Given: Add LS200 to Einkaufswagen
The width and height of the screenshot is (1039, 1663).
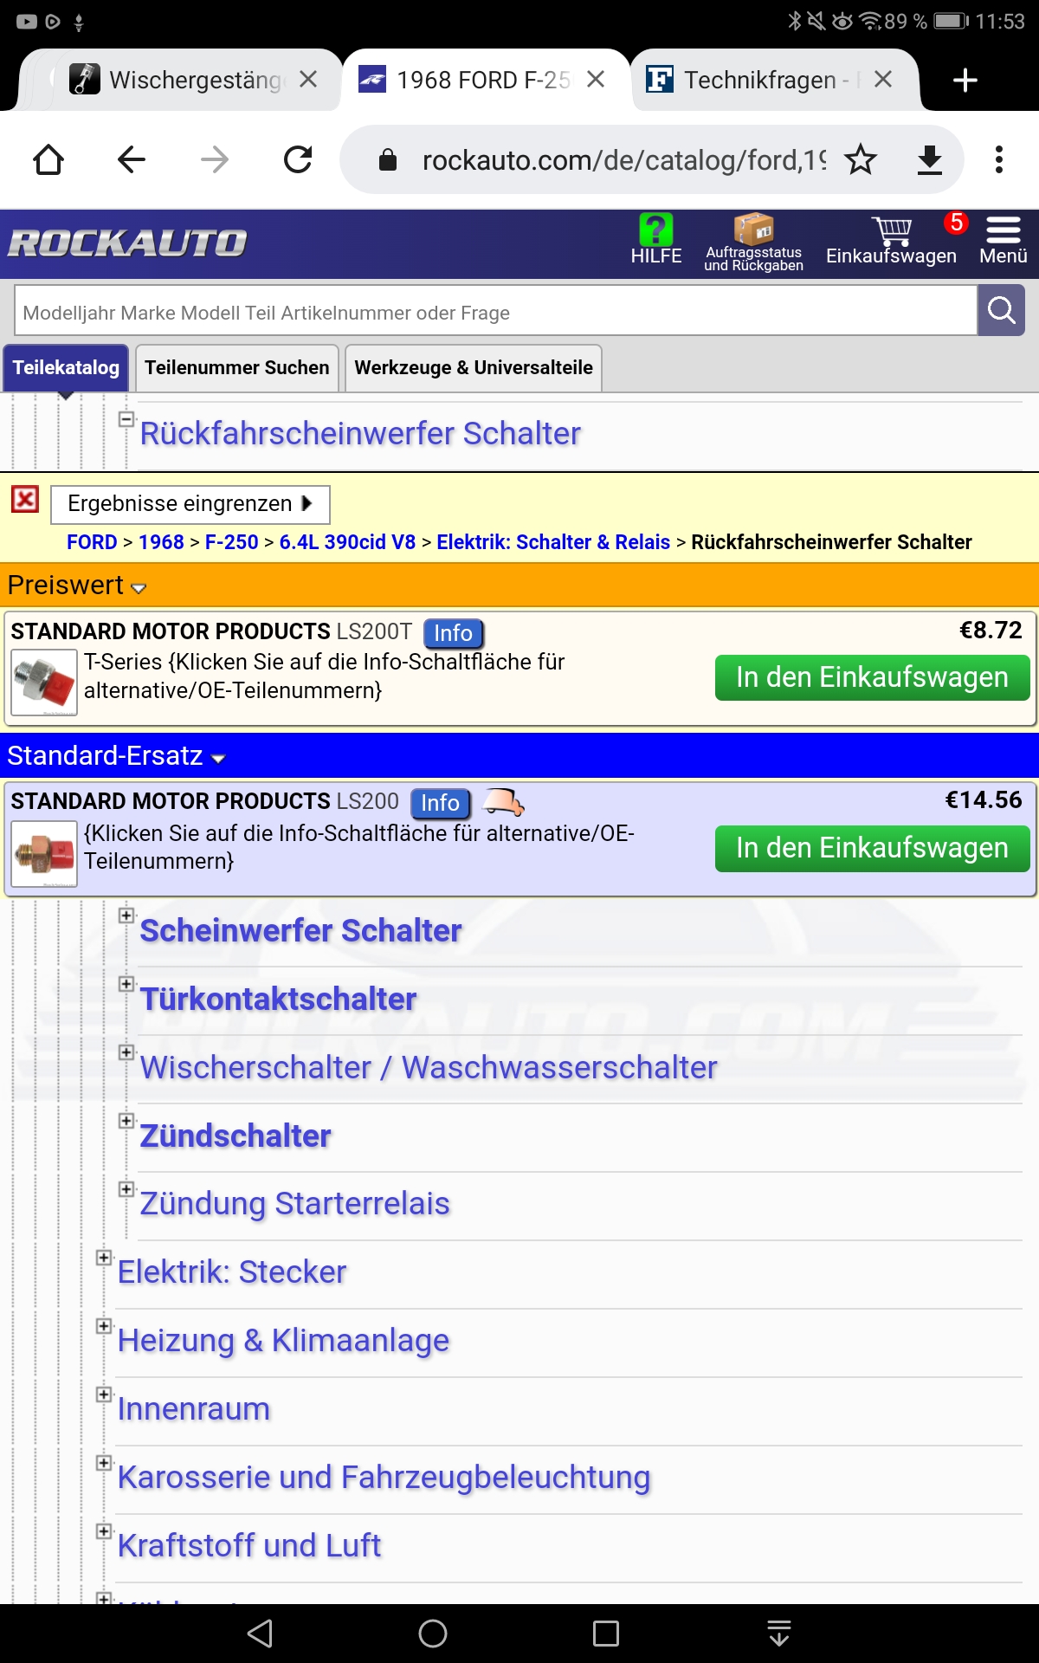Looking at the screenshot, I should [872, 848].
